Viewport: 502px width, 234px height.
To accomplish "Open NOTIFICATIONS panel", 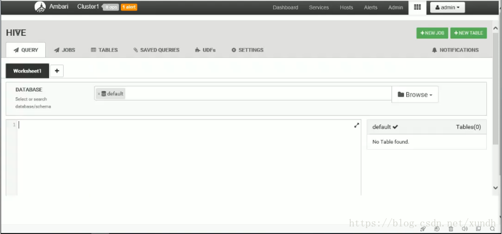I will coord(455,50).
